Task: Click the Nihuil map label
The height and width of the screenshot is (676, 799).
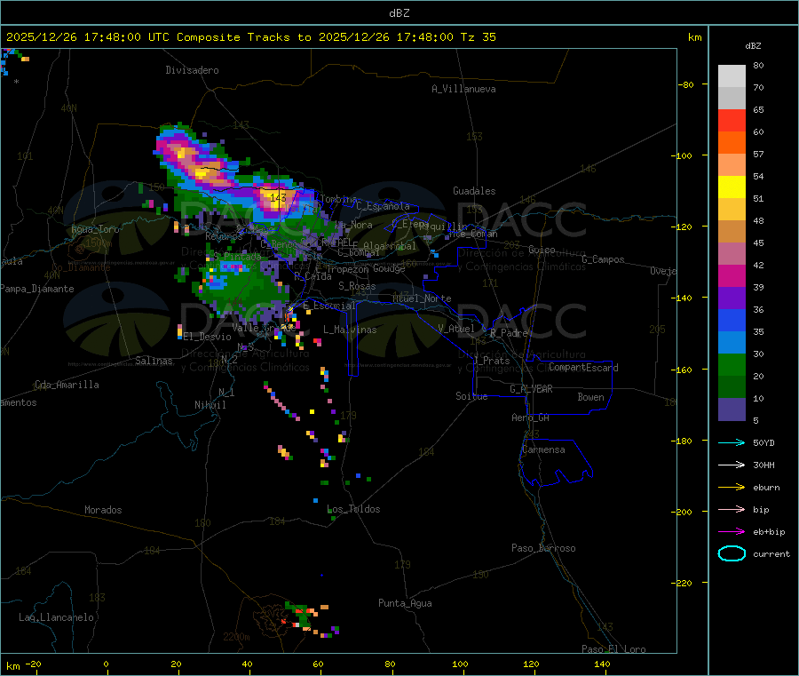Action: (210, 405)
